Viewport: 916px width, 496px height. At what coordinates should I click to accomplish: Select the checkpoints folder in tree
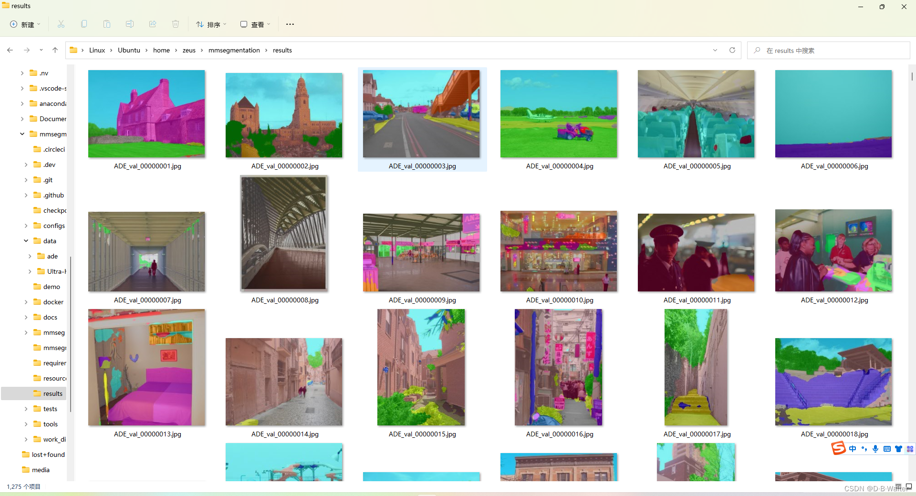click(x=50, y=210)
